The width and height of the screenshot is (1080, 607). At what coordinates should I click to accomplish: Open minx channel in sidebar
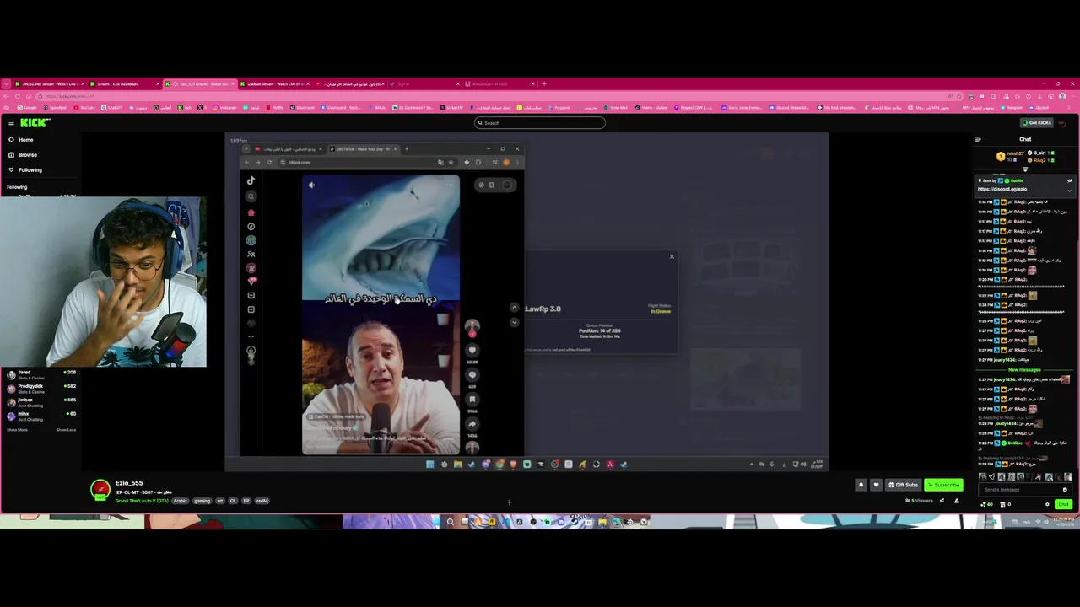[x=40, y=416]
